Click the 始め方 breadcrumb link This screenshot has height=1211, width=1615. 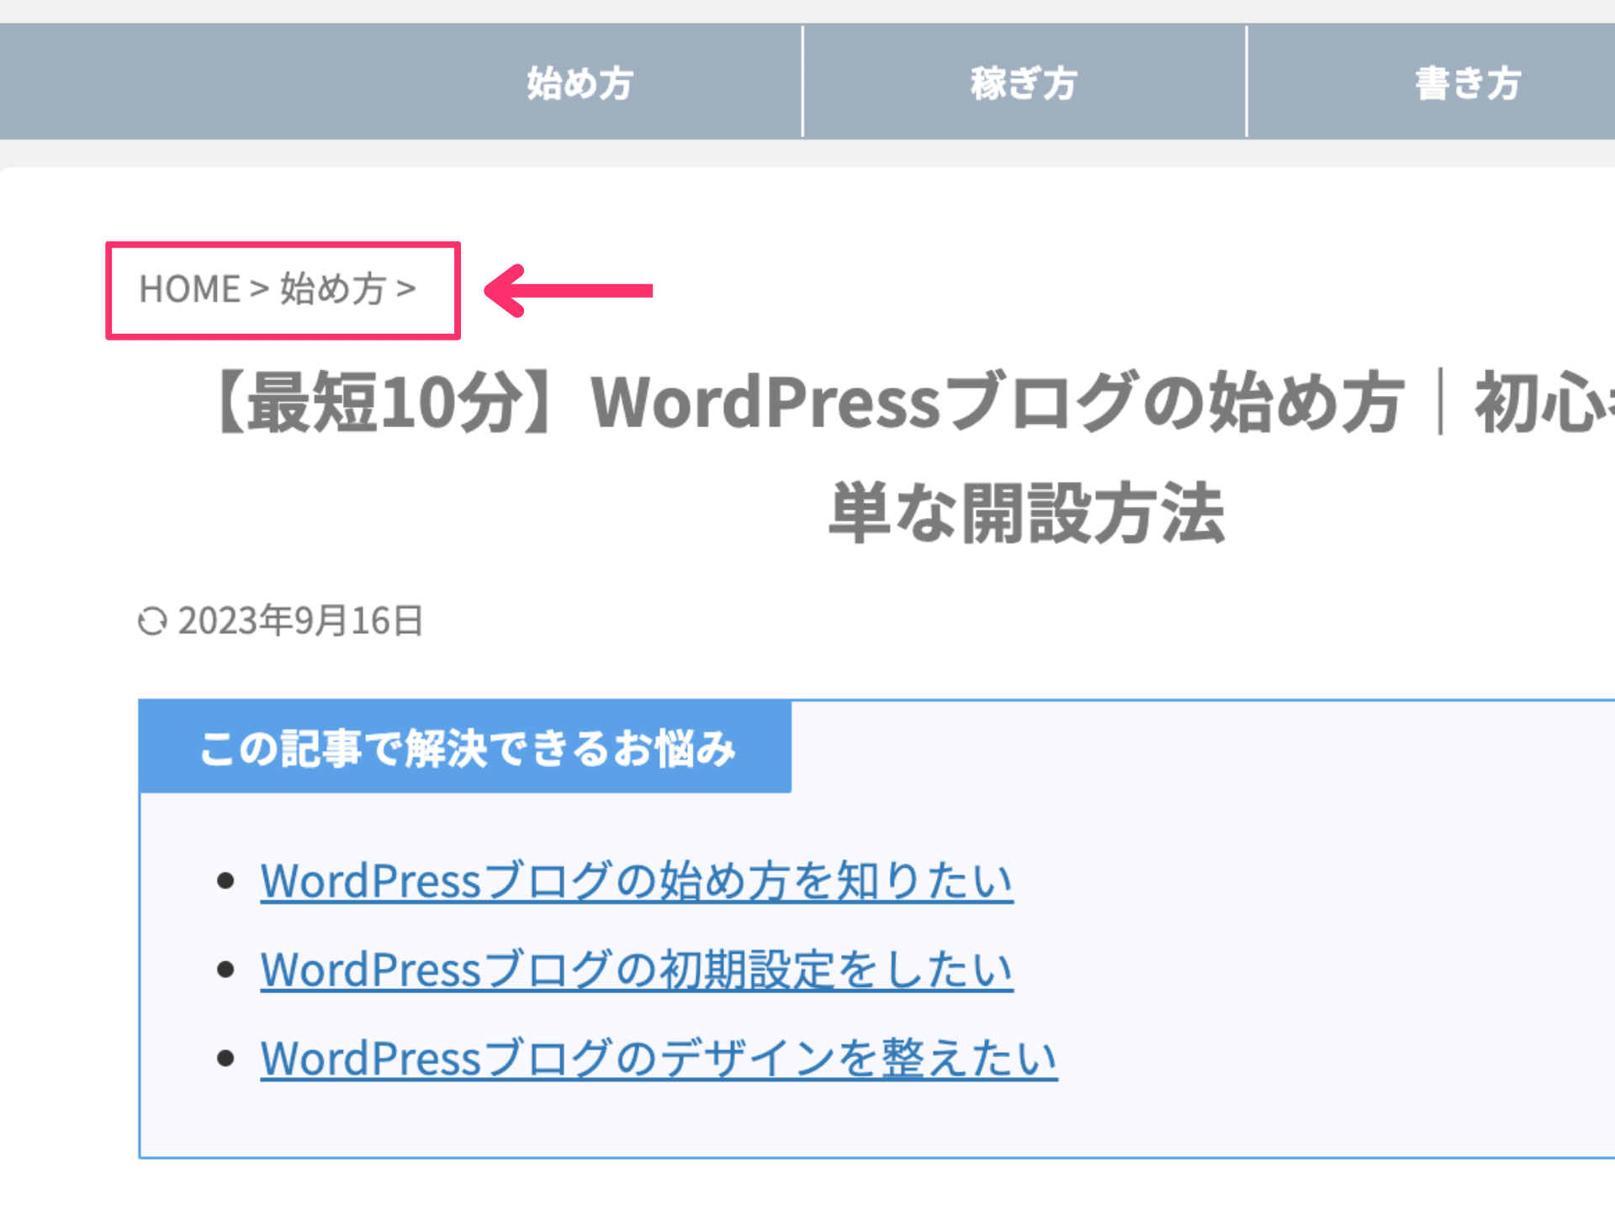(332, 288)
